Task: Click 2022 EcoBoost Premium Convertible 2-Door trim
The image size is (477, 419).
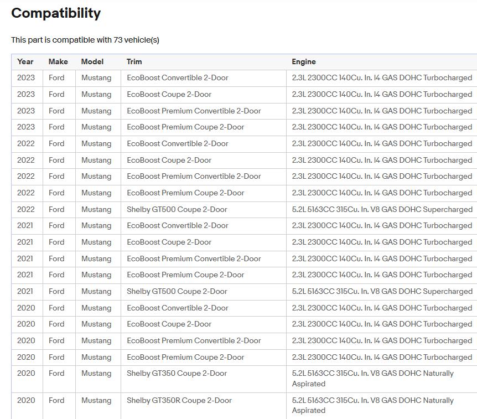Action: 194,176
